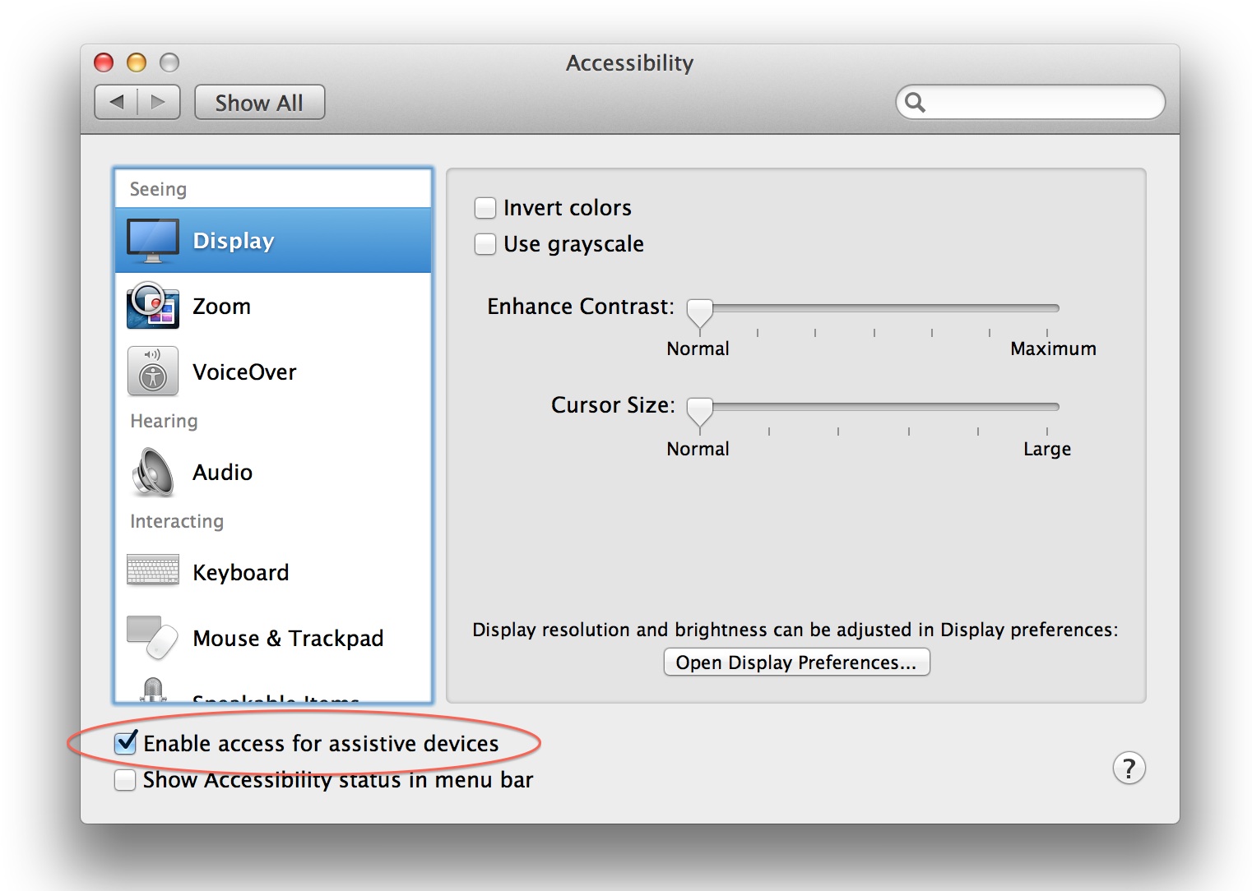Toggle Use grayscale checkbox
Image resolution: width=1252 pixels, height=891 pixels.
pos(485,244)
